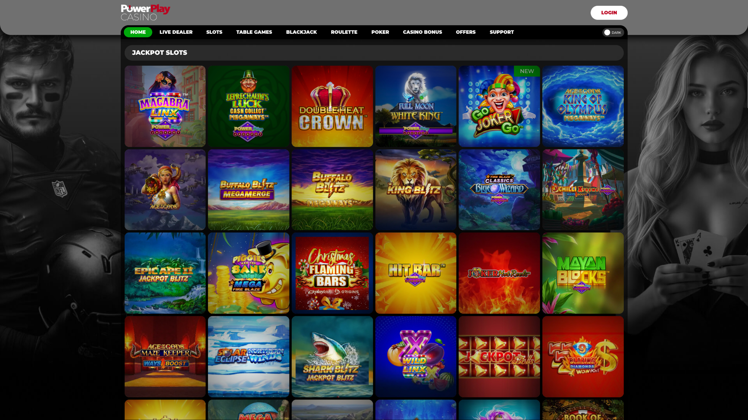The height and width of the screenshot is (420, 748).
Task: Launch Leprechaun's Luck Cash Collect Megaways
Action: coord(249,106)
